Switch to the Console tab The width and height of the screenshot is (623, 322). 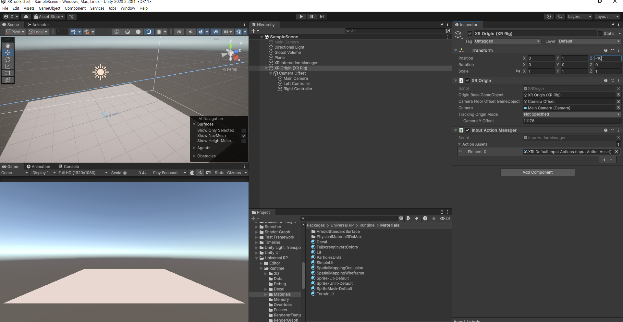click(69, 167)
